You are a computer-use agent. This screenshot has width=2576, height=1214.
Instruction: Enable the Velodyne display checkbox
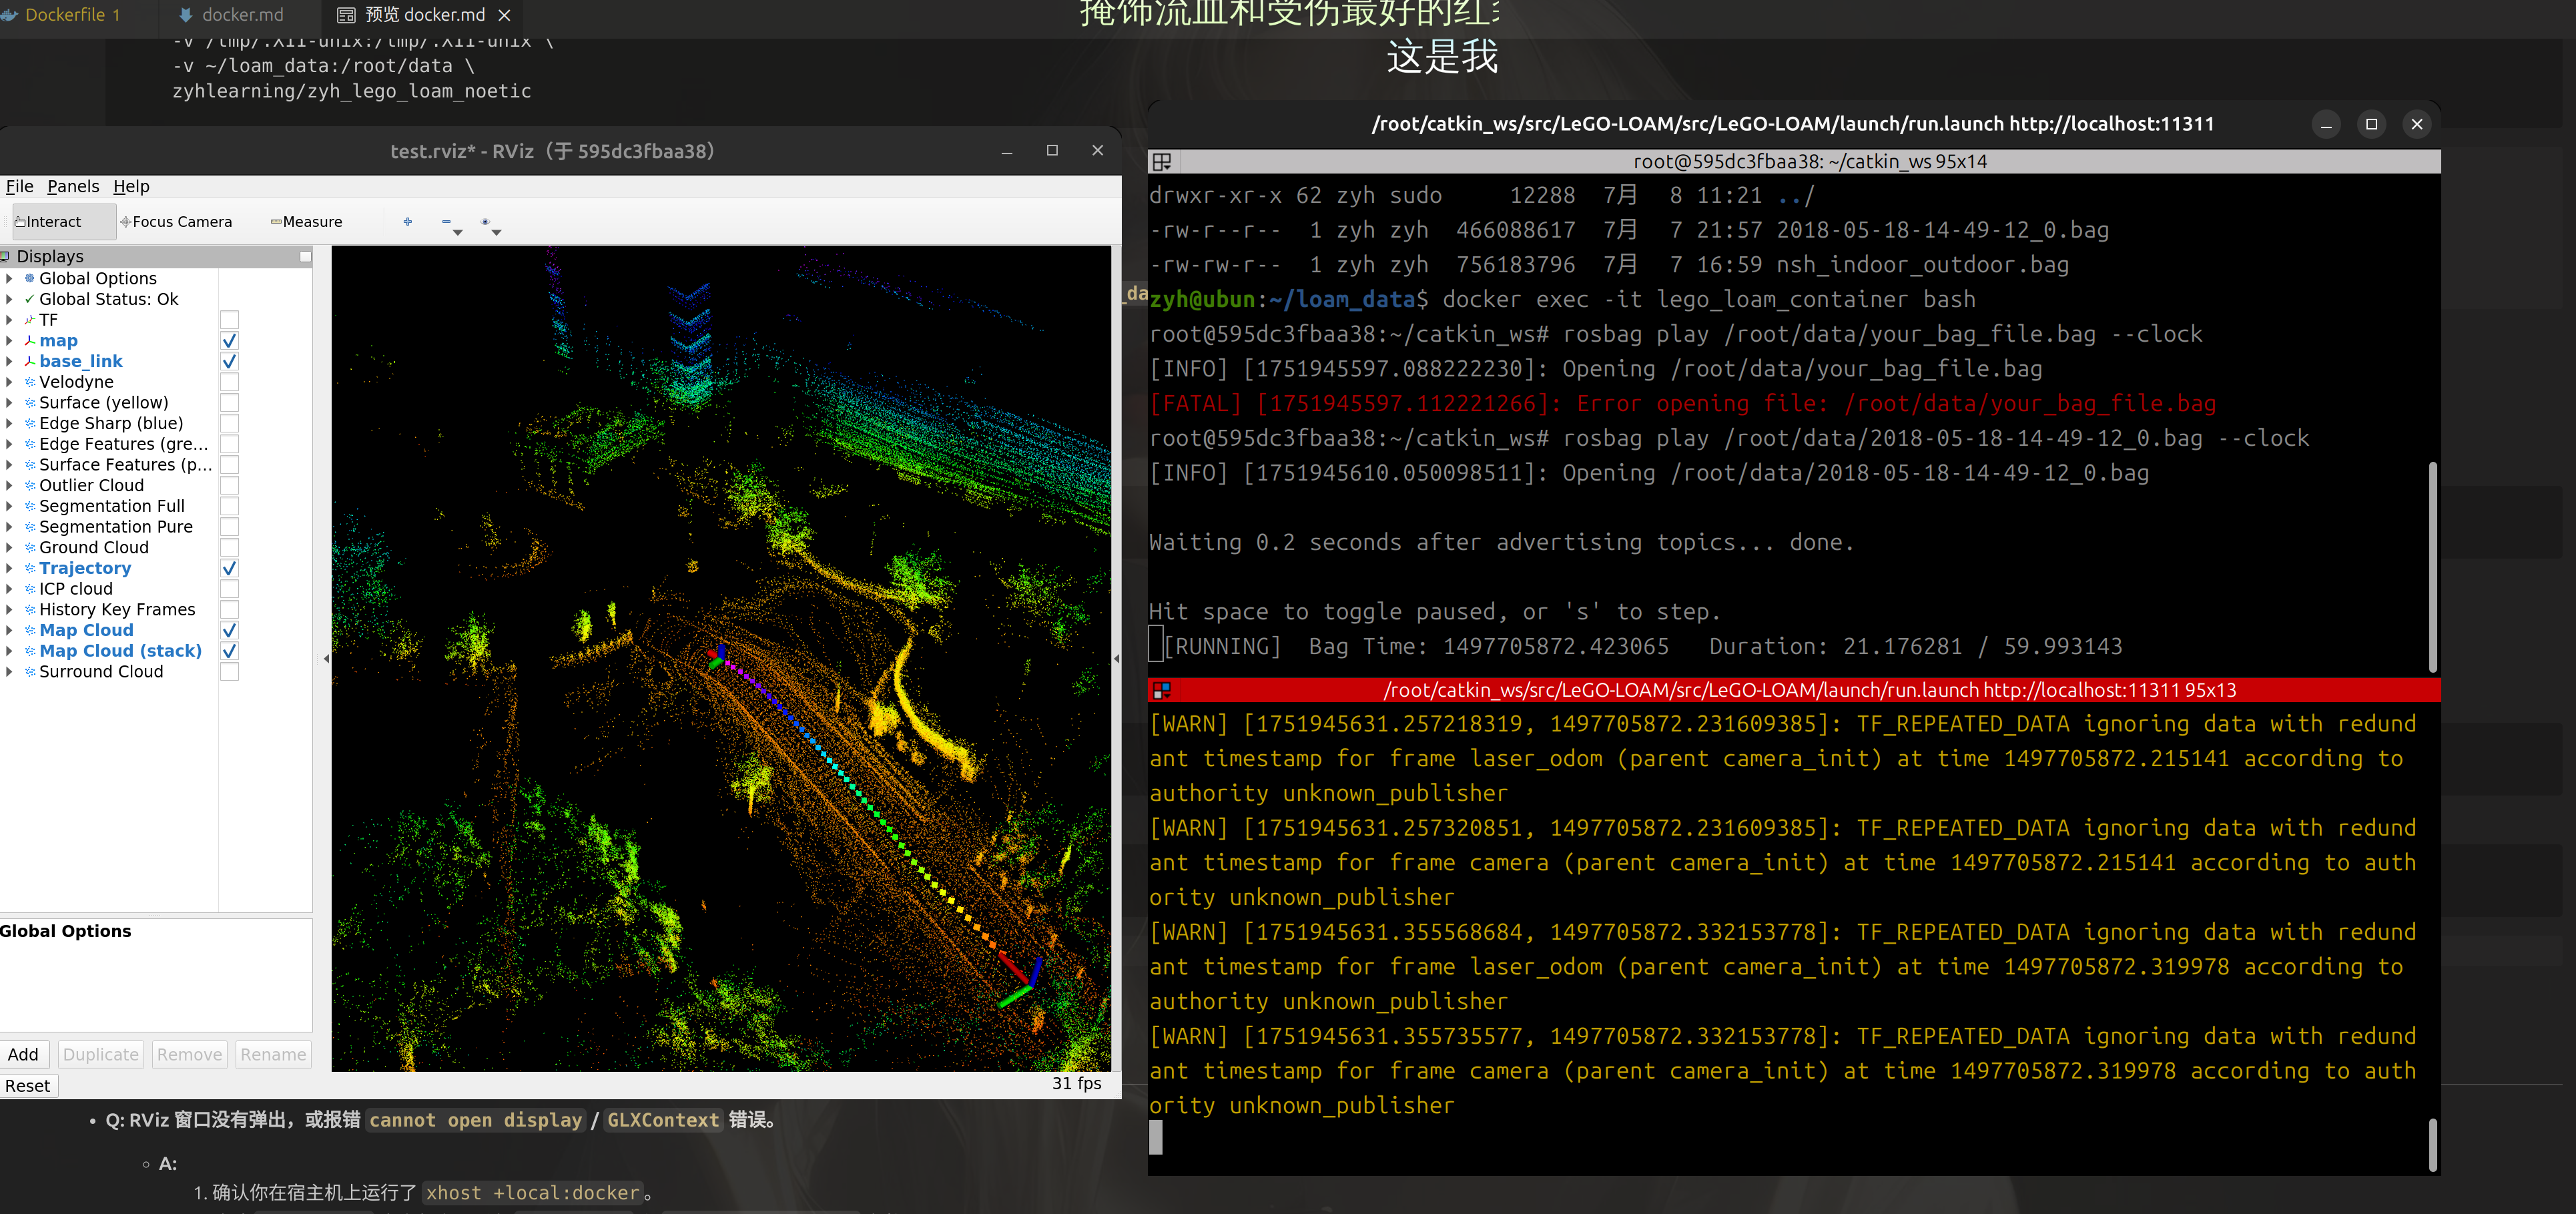pos(229,382)
